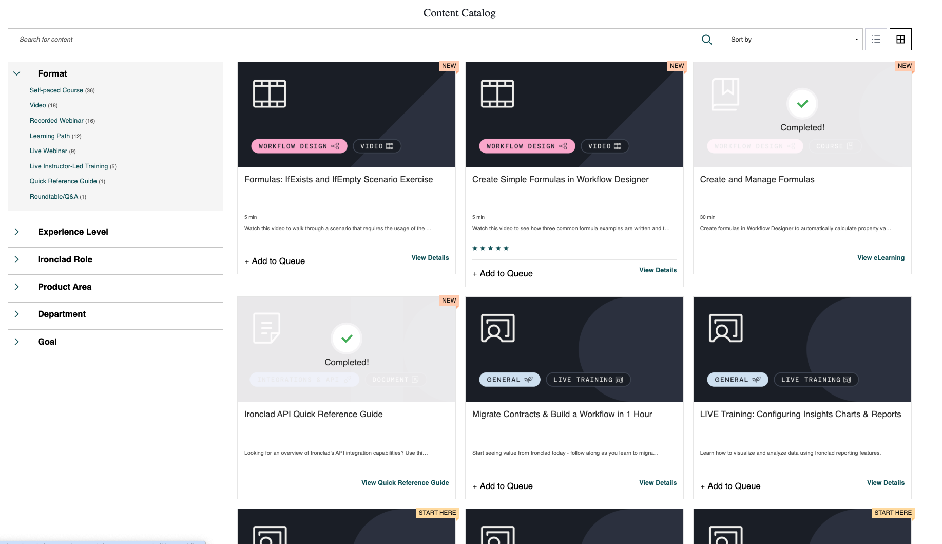
Task: Click General tag on Migrate Contracts card
Action: (509, 380)
